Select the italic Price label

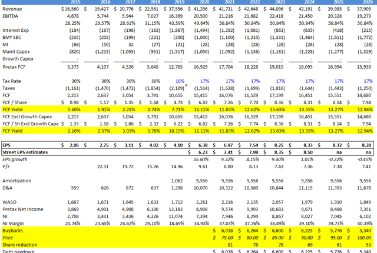(8, 238)
